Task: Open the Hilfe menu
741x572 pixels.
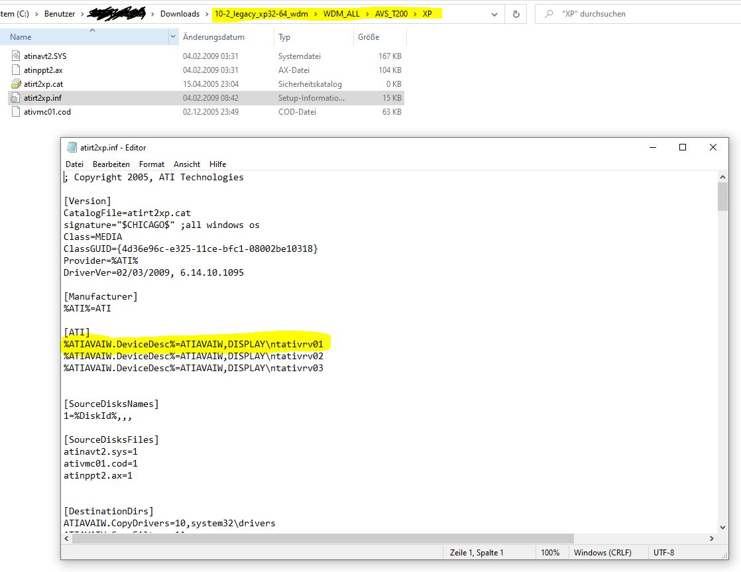Action: point(217,164)
